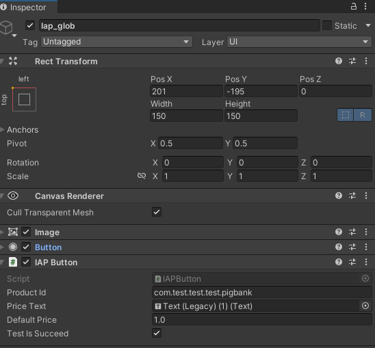
Task: Open object picker for Price Text
Action: [365, 306]
